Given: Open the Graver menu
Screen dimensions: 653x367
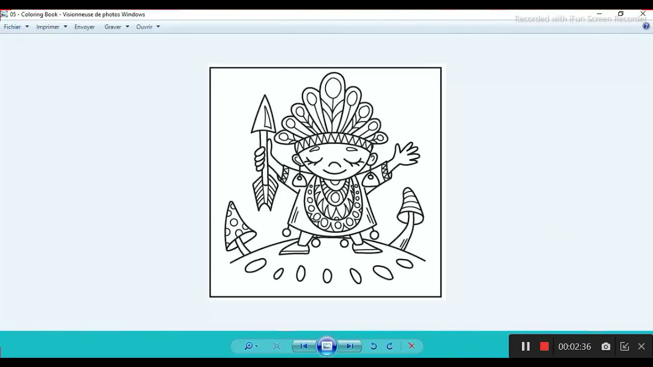Looking at the screenshot, I should coord(113,27).
